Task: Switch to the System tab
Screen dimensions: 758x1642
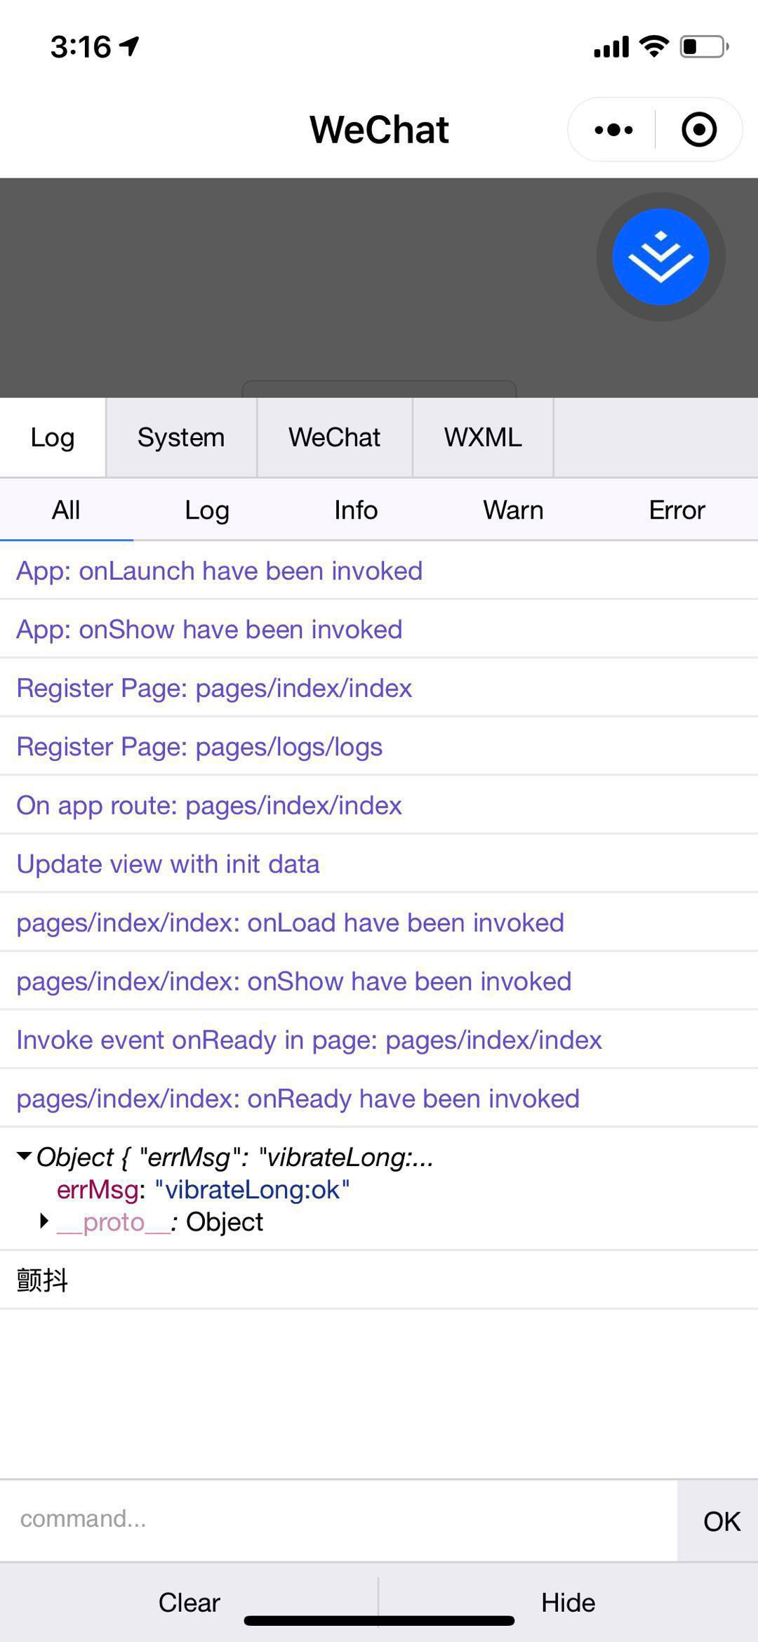Action: 181,437
